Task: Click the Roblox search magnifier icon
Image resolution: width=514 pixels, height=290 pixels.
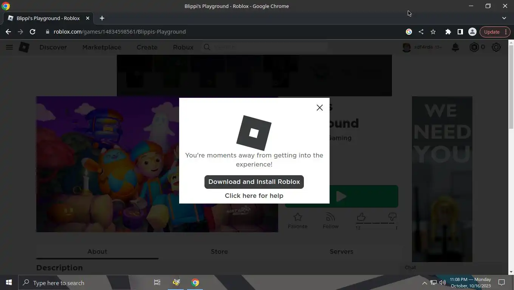Action: coord(207,47)
